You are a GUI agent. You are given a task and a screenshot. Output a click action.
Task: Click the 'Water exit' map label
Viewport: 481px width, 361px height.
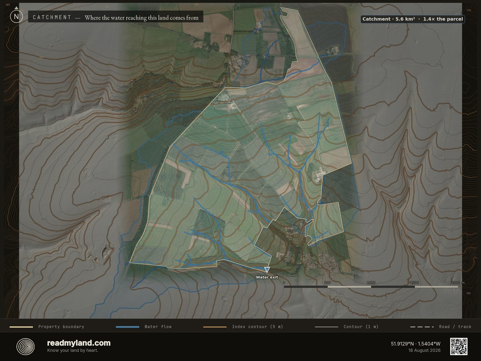pyautogui.click(x=267, y=277)
